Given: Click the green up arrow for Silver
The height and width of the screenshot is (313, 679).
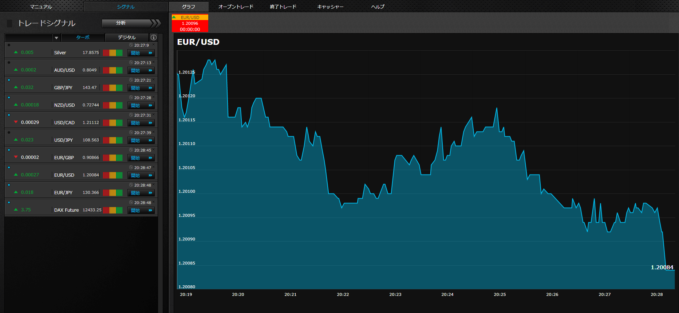Looking at the screenshot, I should click(x=16, y=52).
